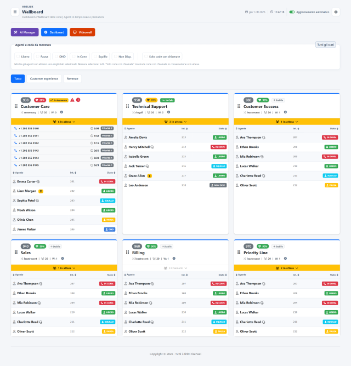Image resolution: width=351 pixels, height=366 pixels.
Task: Click the hourglass icon next to Liam Morgan
Action: pos(41,191)
